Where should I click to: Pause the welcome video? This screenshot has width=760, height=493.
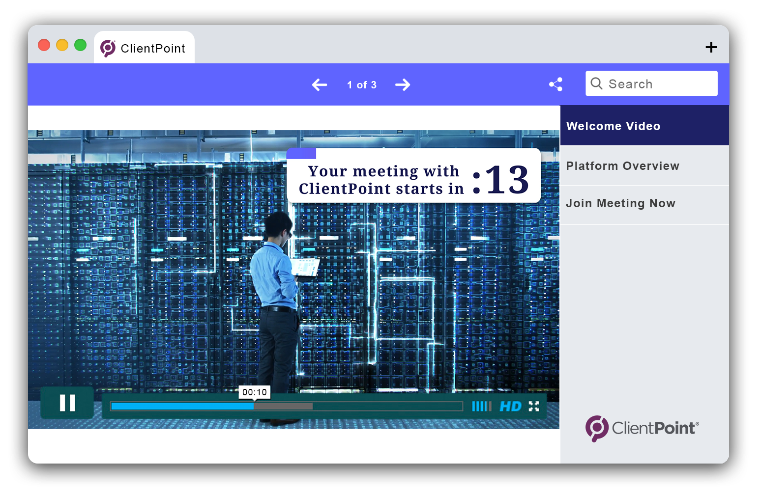[67, 403]
